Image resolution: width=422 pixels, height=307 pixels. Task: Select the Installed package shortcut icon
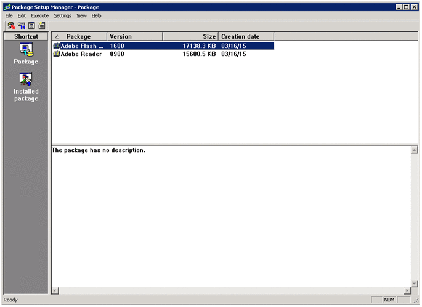26,79
